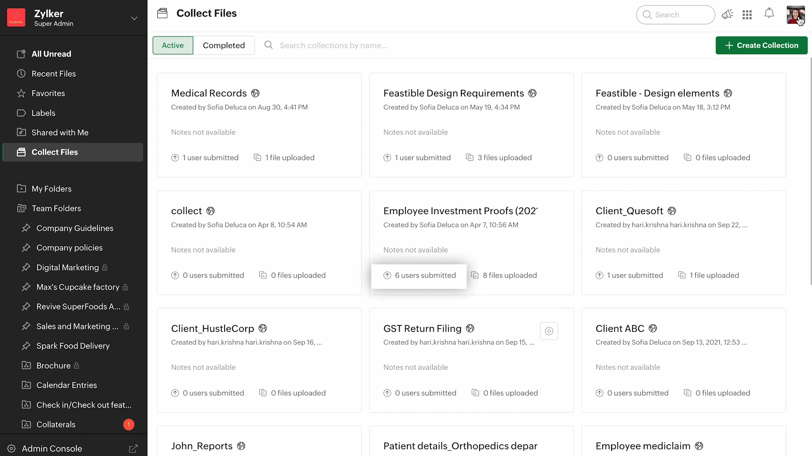Screen dimensions: 812x456
Task: Open 6 users submitted link
Action: tap(425, 276)
